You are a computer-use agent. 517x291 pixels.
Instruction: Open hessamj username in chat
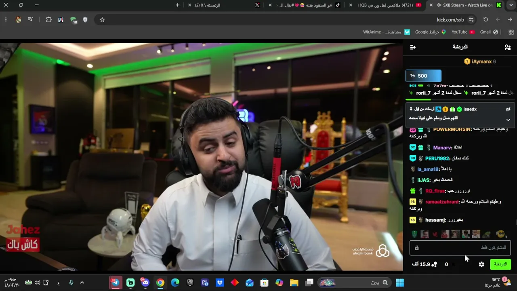tap(436, 220)
